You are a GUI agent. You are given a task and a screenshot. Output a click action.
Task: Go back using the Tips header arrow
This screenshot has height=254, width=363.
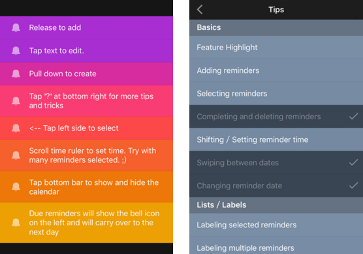(x=200, y=10)
